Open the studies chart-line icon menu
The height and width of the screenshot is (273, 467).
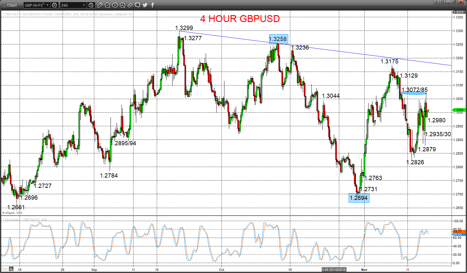[x=108, y=5]
